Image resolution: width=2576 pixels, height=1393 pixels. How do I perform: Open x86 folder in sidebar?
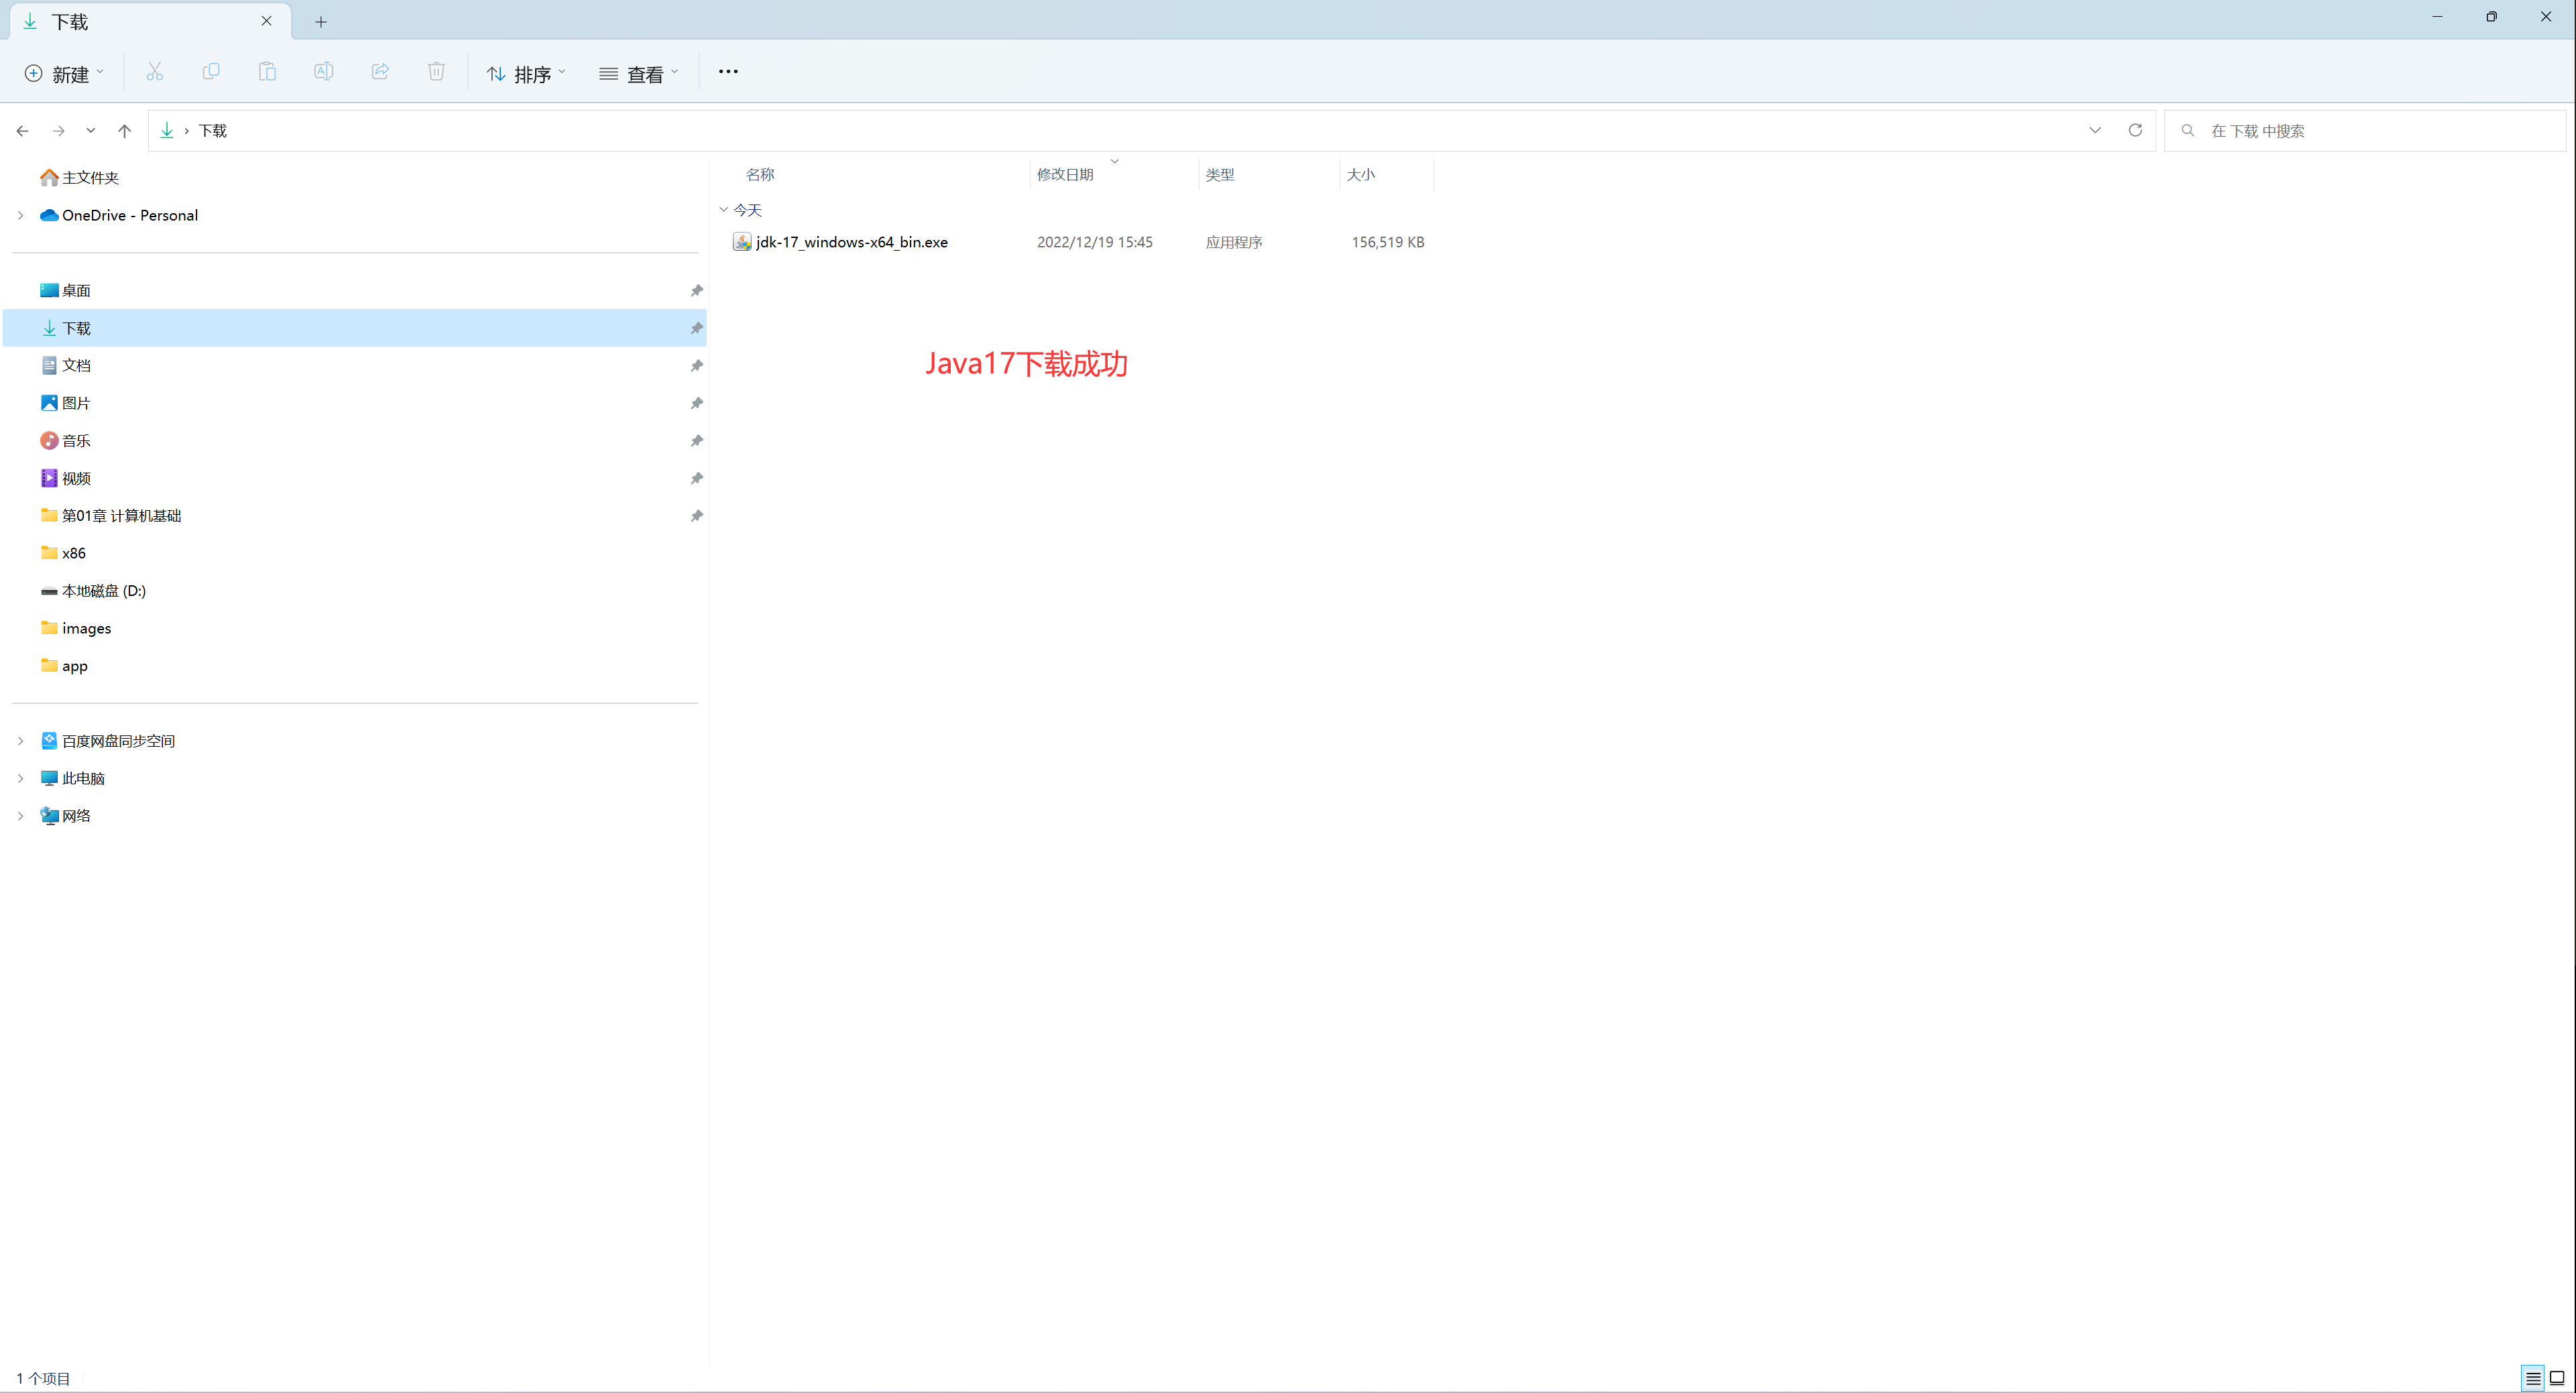pyautogui.click(x=63, y=554)
